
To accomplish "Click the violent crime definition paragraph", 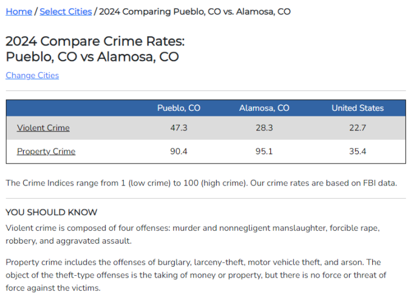I will tap(193, 235).
